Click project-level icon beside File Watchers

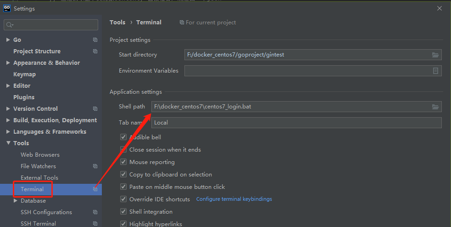pyautogui.click(x=95, y=166)
